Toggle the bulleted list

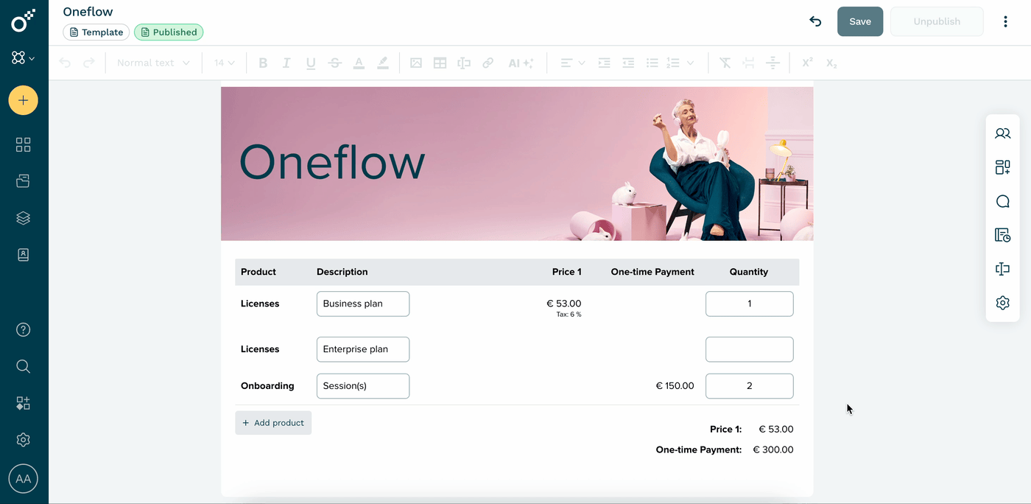pos(652,63)
